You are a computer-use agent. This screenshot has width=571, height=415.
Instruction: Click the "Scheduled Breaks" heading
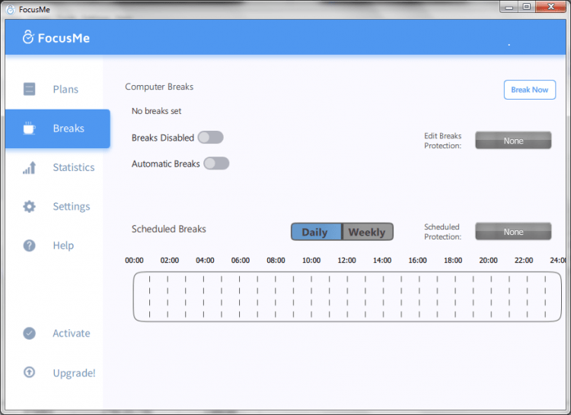(168, 229)
